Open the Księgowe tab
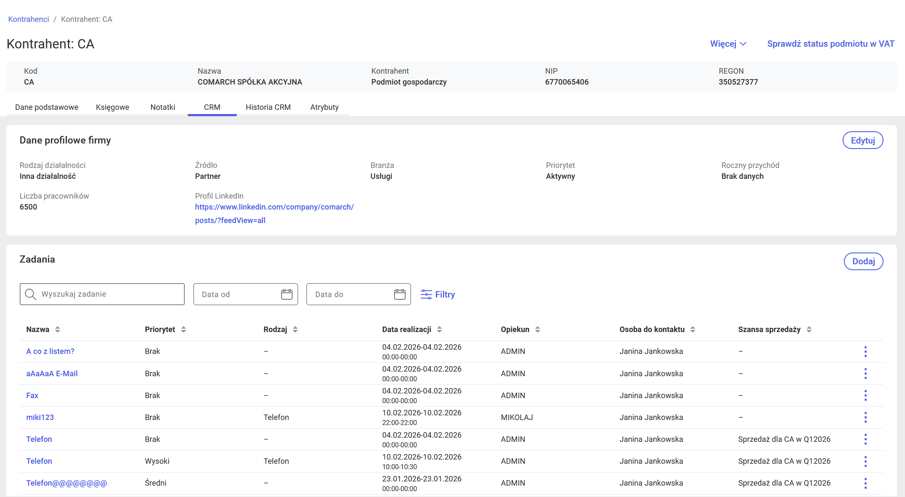Screen dimensions: 905x497 click(112, 107)
